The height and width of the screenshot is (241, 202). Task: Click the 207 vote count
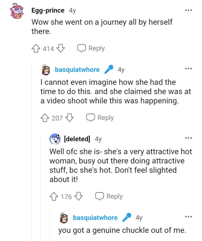click(x=57, y=118)
